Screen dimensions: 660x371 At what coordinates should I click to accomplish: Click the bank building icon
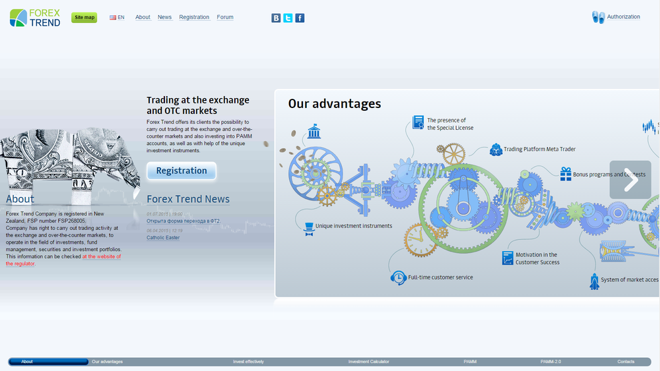click(x=314, y=131)
